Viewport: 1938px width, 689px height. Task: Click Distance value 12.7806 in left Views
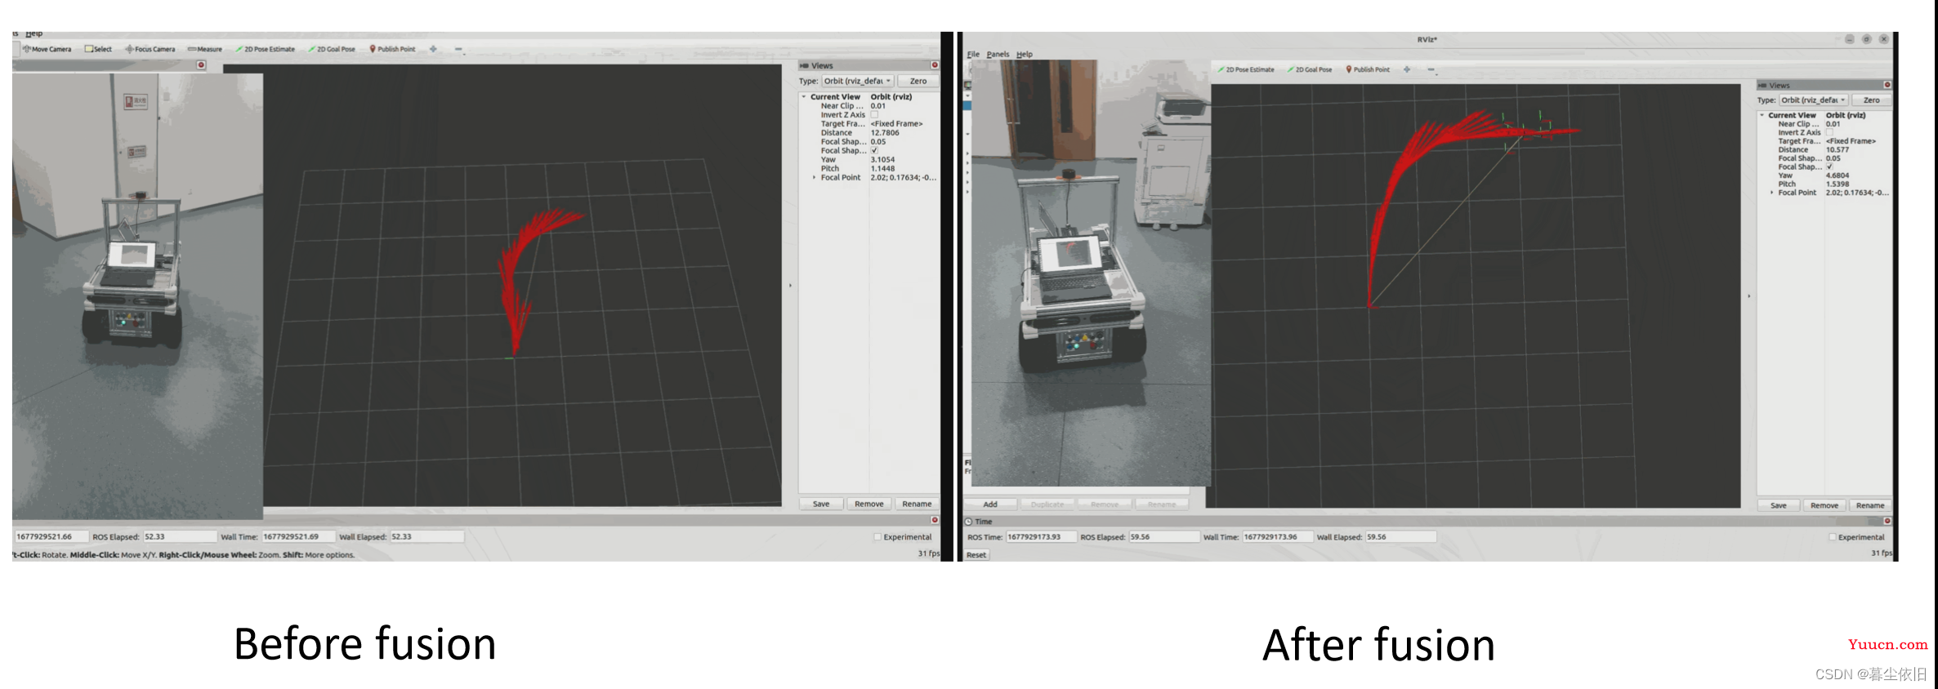885,133
